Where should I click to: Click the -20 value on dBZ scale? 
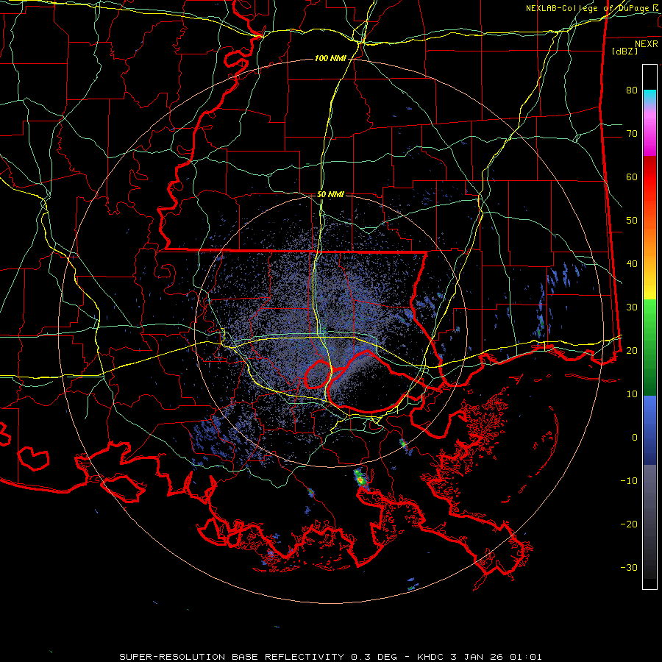[x=629, y=524]
